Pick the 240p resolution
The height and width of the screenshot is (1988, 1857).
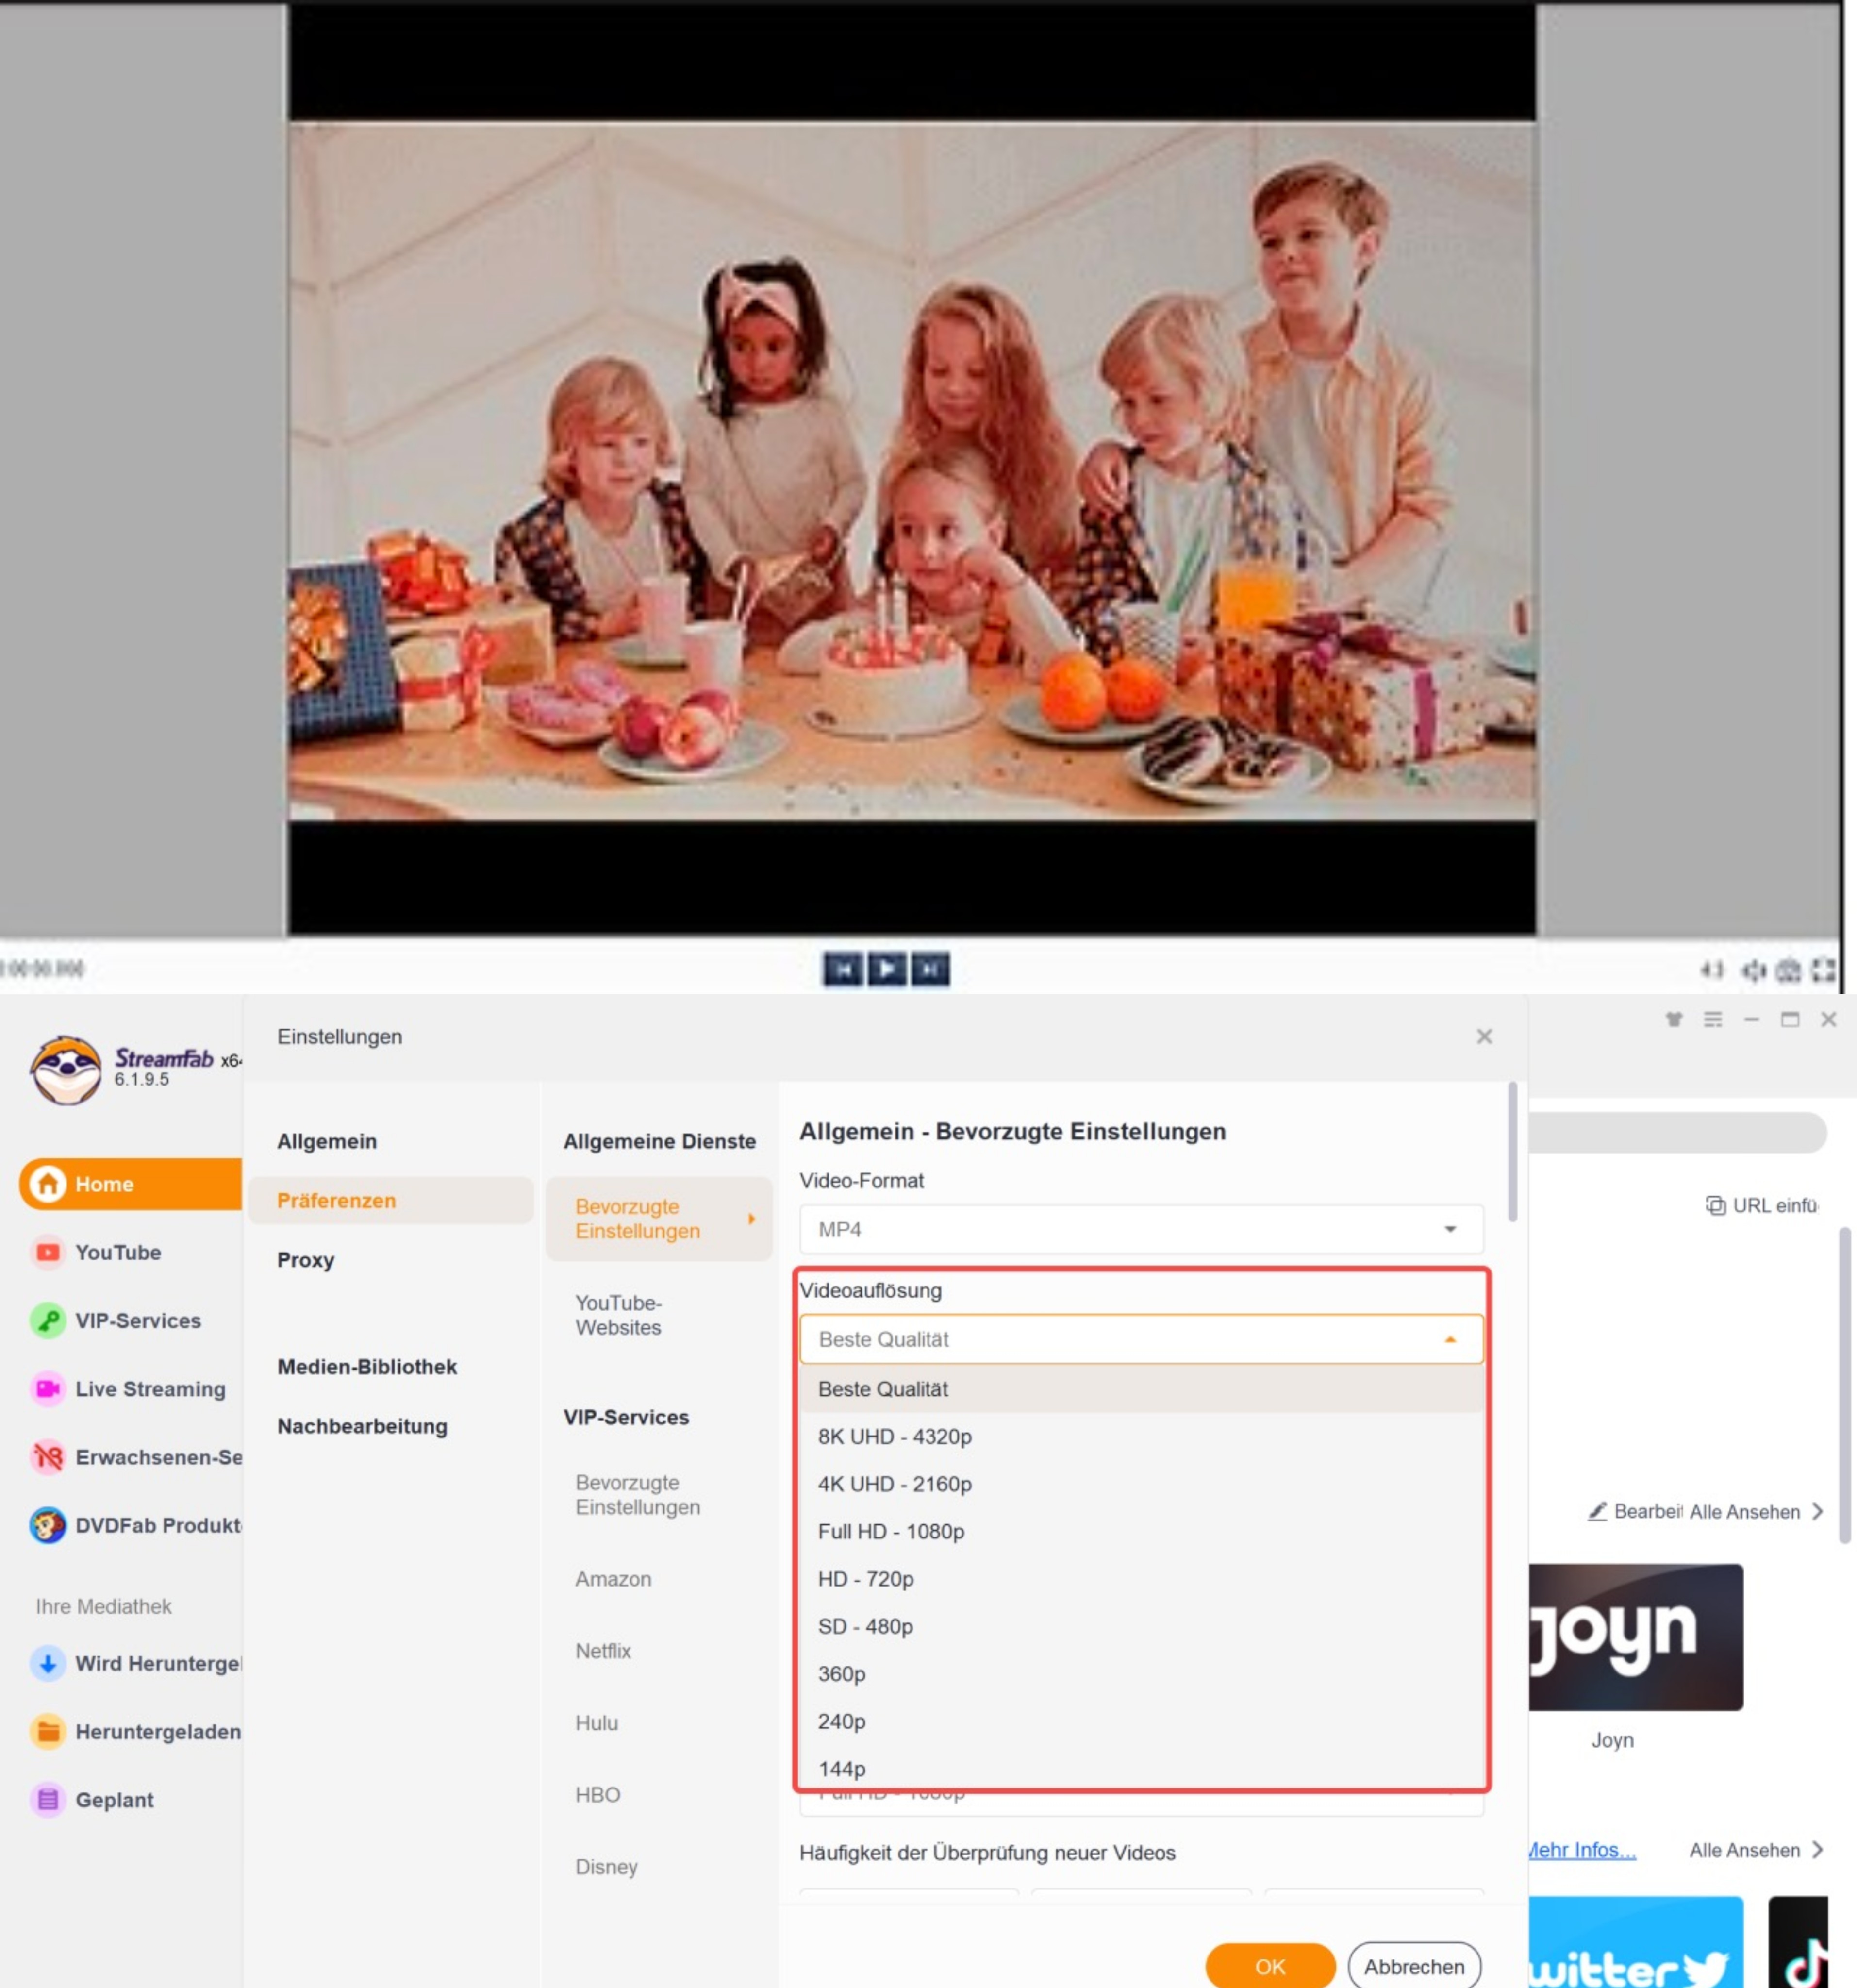pos(1141,1721)
